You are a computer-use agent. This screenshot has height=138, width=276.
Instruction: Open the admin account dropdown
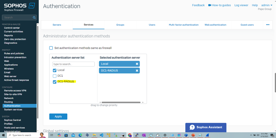coord(267,5)
